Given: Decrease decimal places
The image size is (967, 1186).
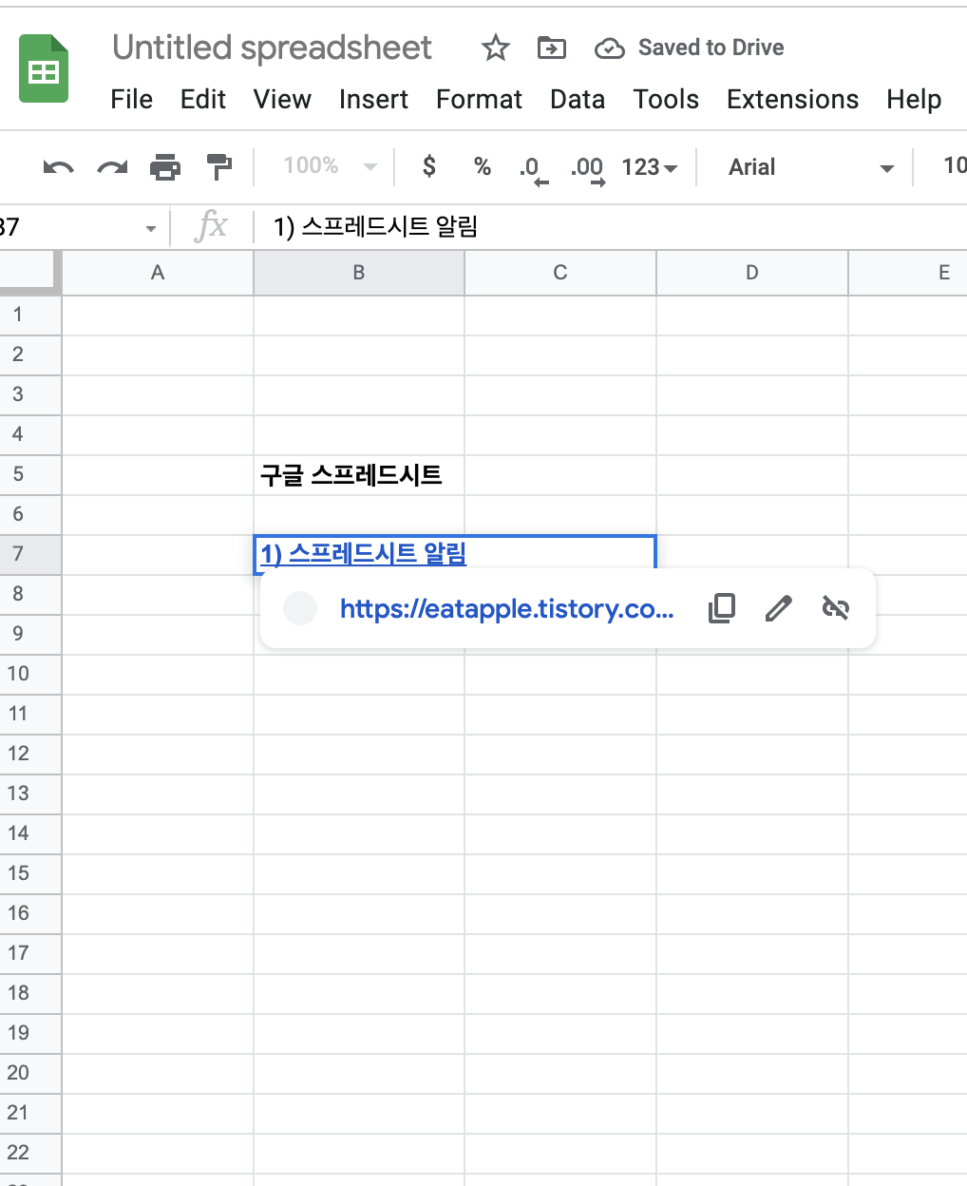Looking at the screenshot, I should [534, 169].
